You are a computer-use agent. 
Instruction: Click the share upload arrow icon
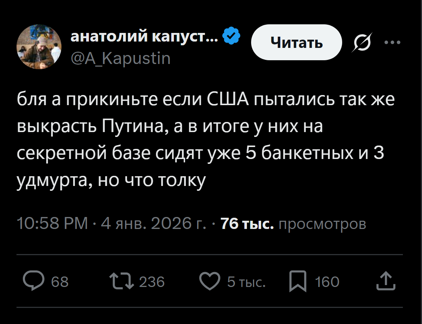pos(386,281)
